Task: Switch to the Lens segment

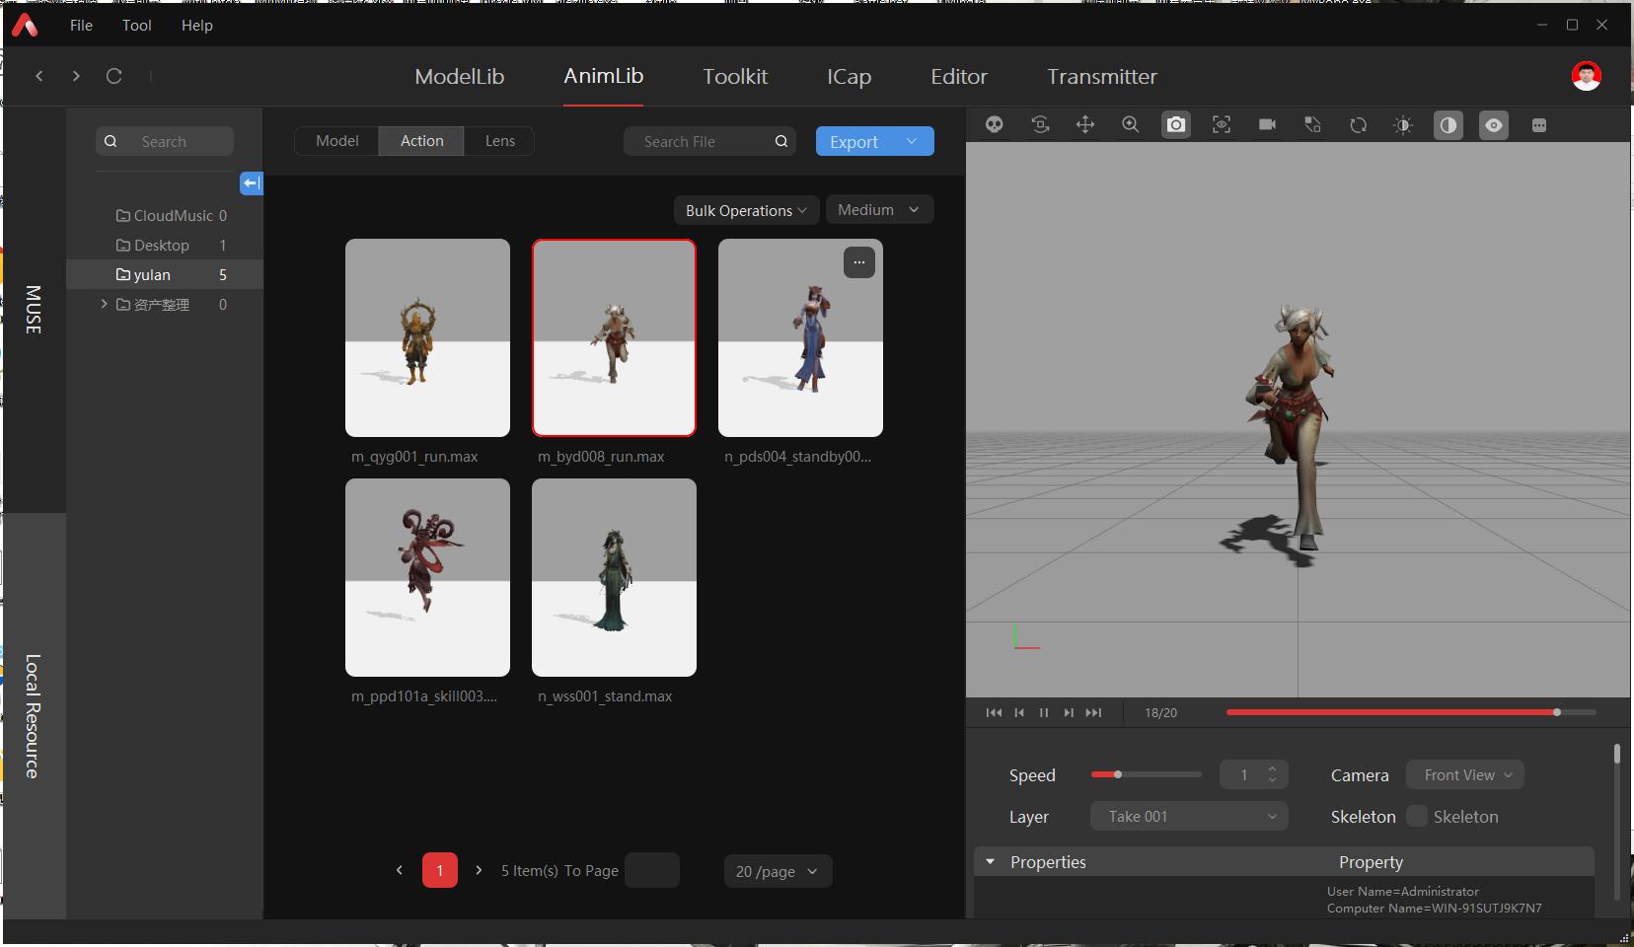Action: (499, 141)
